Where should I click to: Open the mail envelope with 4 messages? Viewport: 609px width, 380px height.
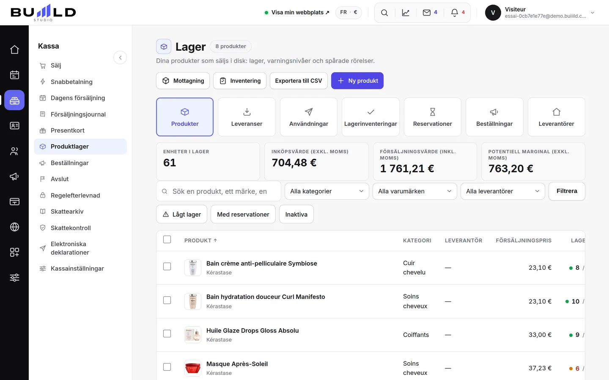tap(430, 13)
